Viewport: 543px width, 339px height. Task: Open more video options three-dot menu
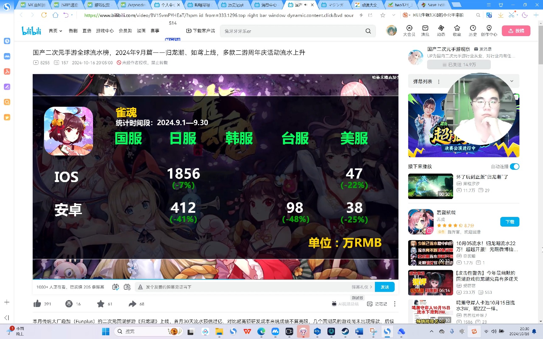click(395, 304)
